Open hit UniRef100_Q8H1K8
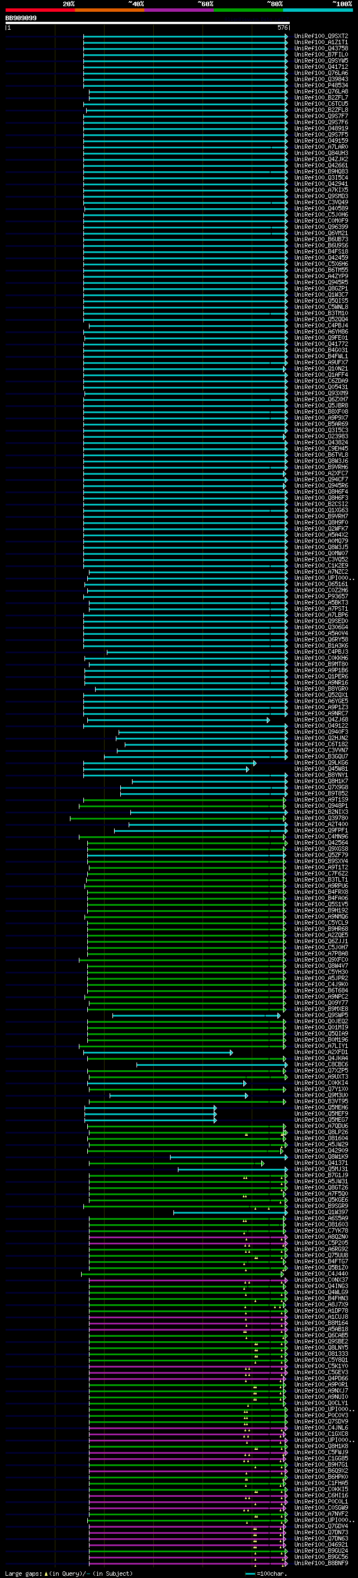Image resolution: width=358 pixels, height=1578 pixels. tap(321, 1446)
